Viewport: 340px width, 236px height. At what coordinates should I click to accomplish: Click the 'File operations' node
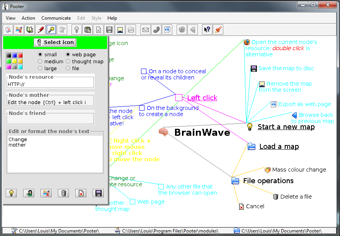(x=268, y=180)
